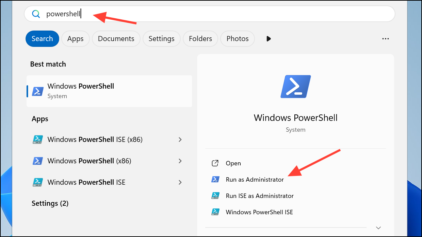Click the more filters play arrow
This screenshot has height=237, width=422.
pos(269,39)
